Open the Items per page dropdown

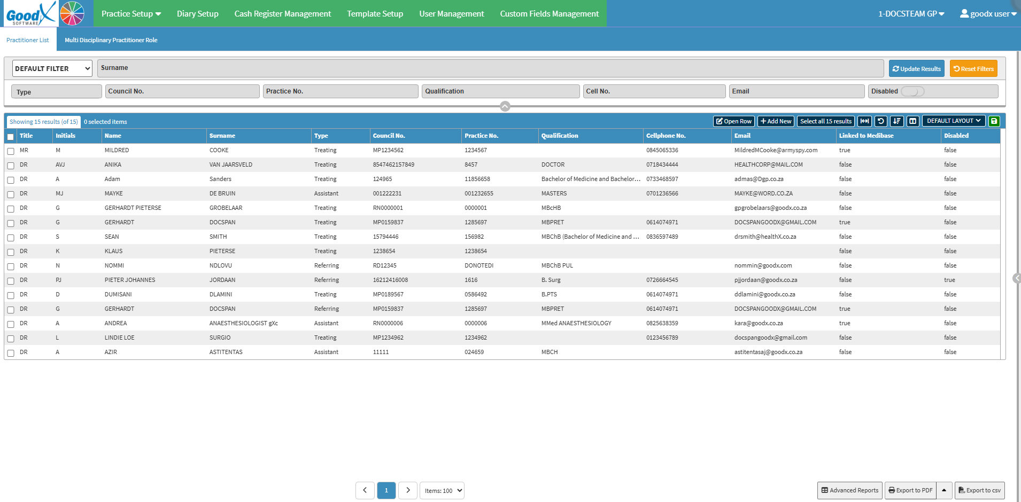click(x=442, y=490)
